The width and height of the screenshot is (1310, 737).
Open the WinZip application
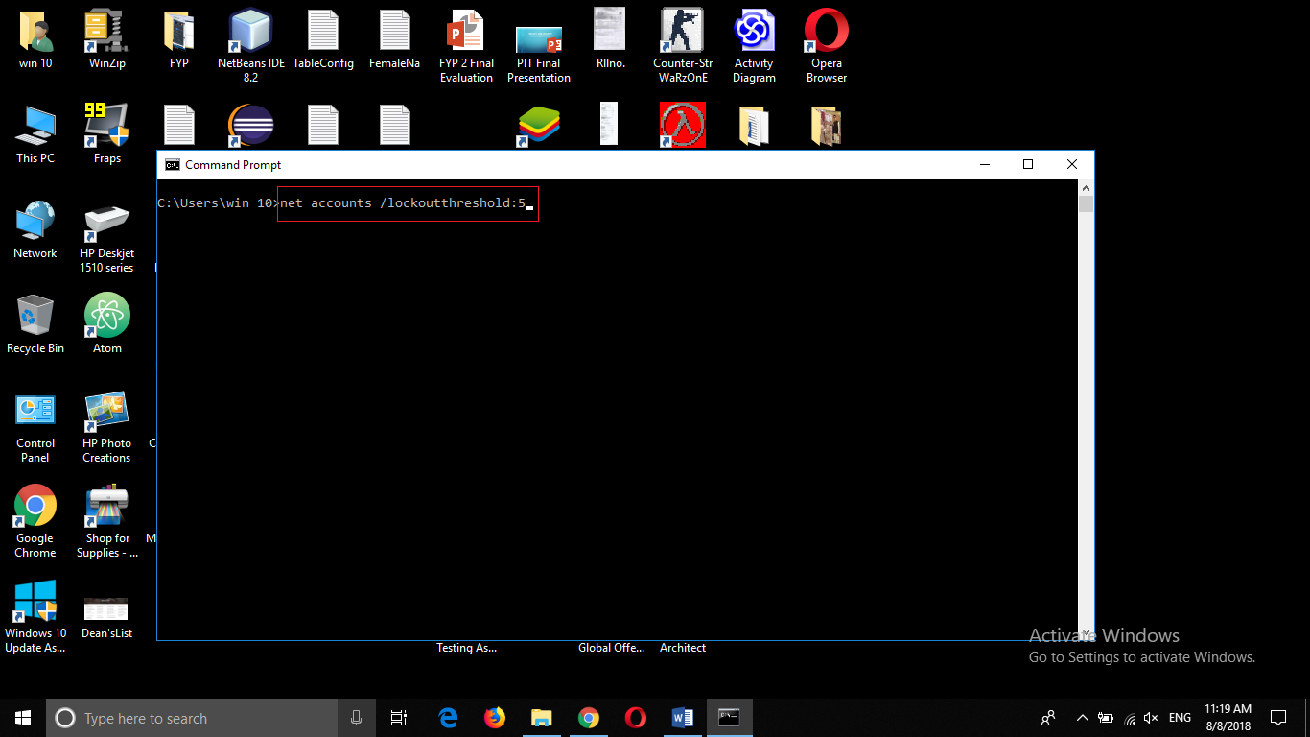[105, 32]
